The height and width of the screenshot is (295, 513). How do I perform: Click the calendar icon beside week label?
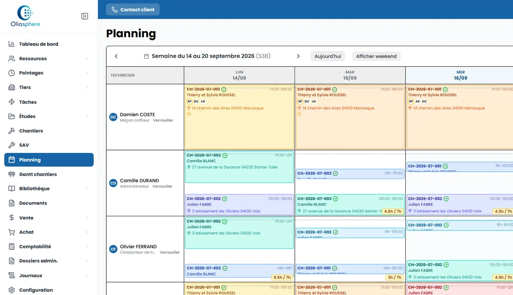pyautogui.click(x=146, y=56)
